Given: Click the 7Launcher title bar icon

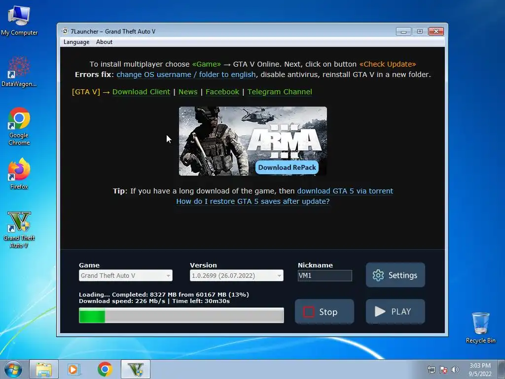Looking at the screenshot, I should tap(65, 31).
